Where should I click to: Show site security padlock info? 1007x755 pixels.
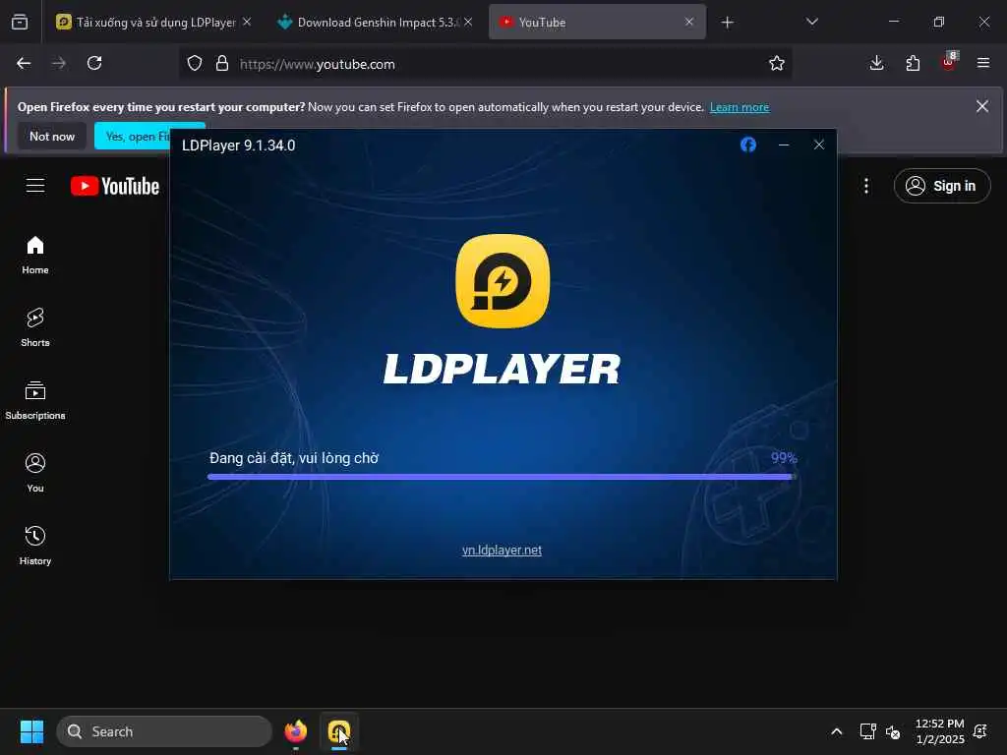click(222, 64)
